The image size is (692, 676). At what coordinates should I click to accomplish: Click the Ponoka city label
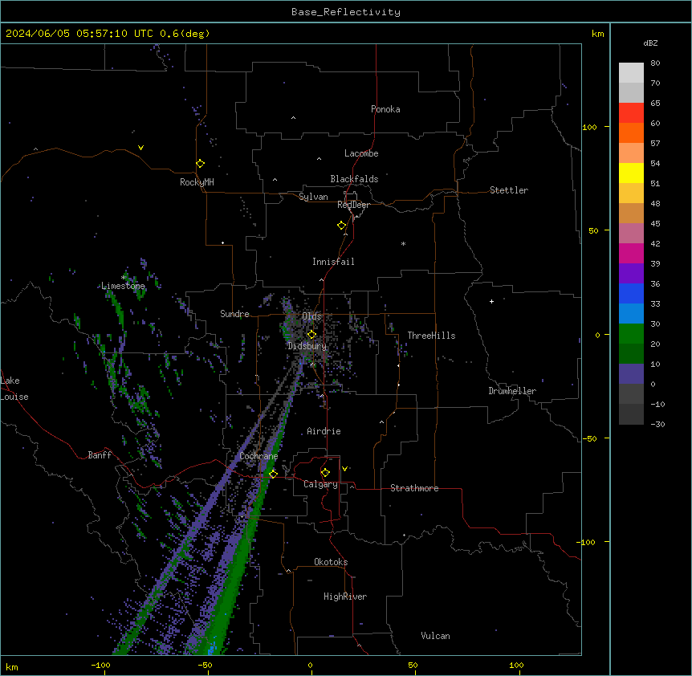click(x=385, y=109)
